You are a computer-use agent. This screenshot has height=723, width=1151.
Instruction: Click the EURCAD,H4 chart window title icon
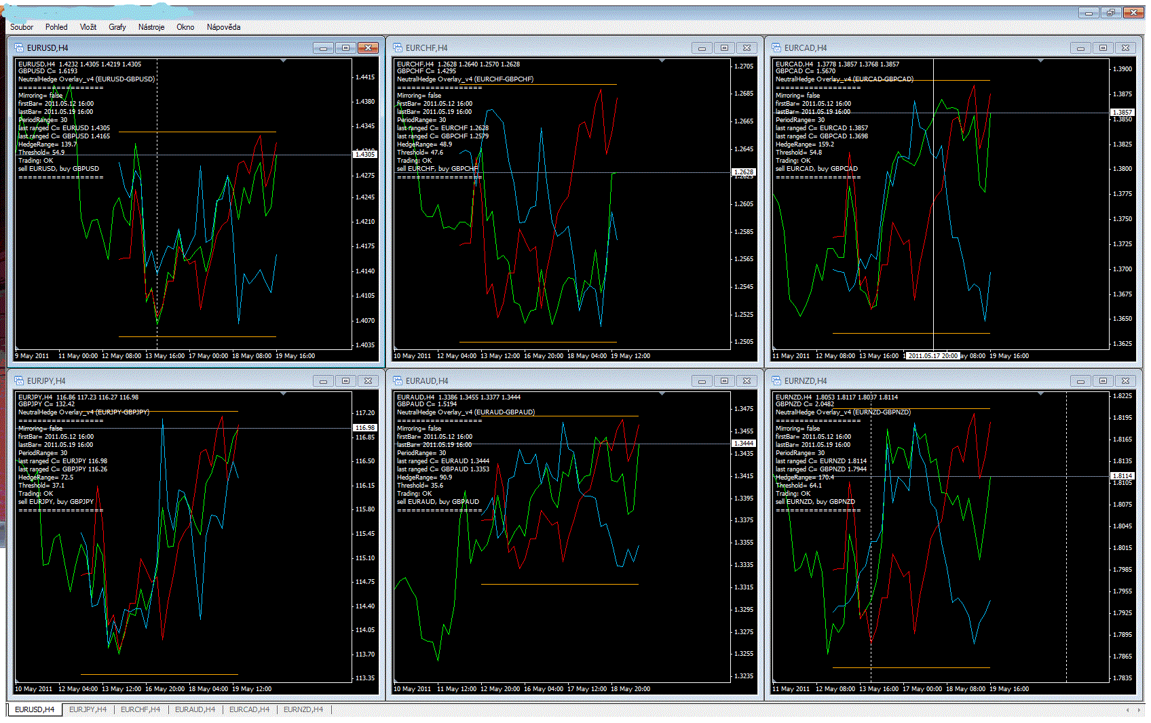777,48
